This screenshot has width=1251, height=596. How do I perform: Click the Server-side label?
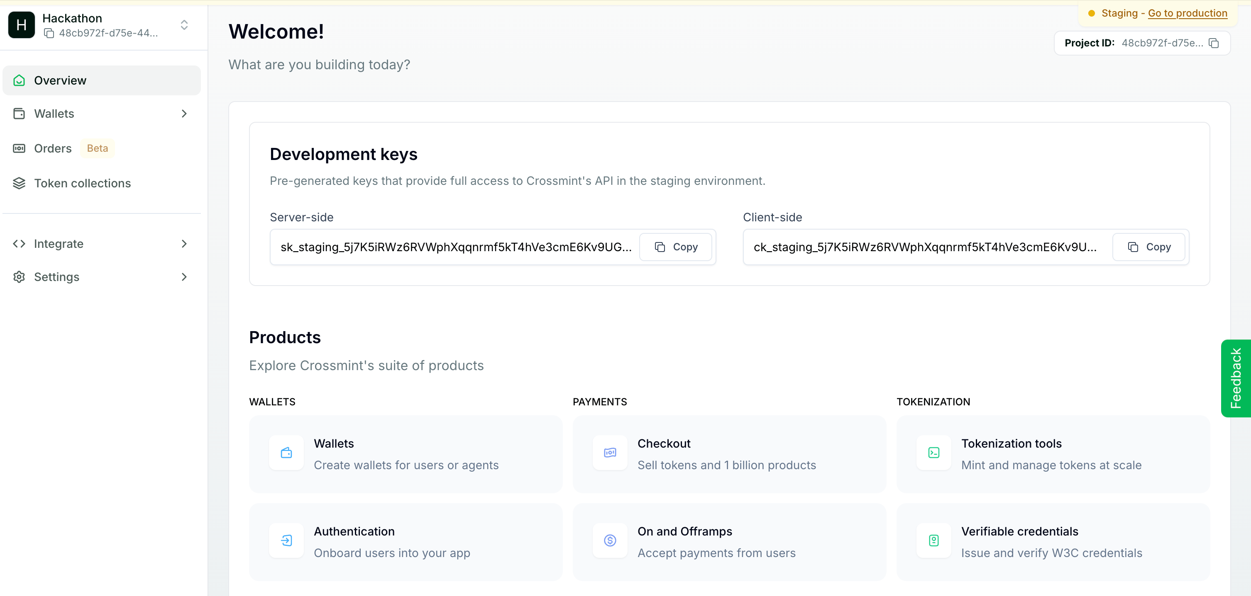302,218
